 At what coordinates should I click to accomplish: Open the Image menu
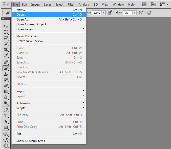coord(35,5)
